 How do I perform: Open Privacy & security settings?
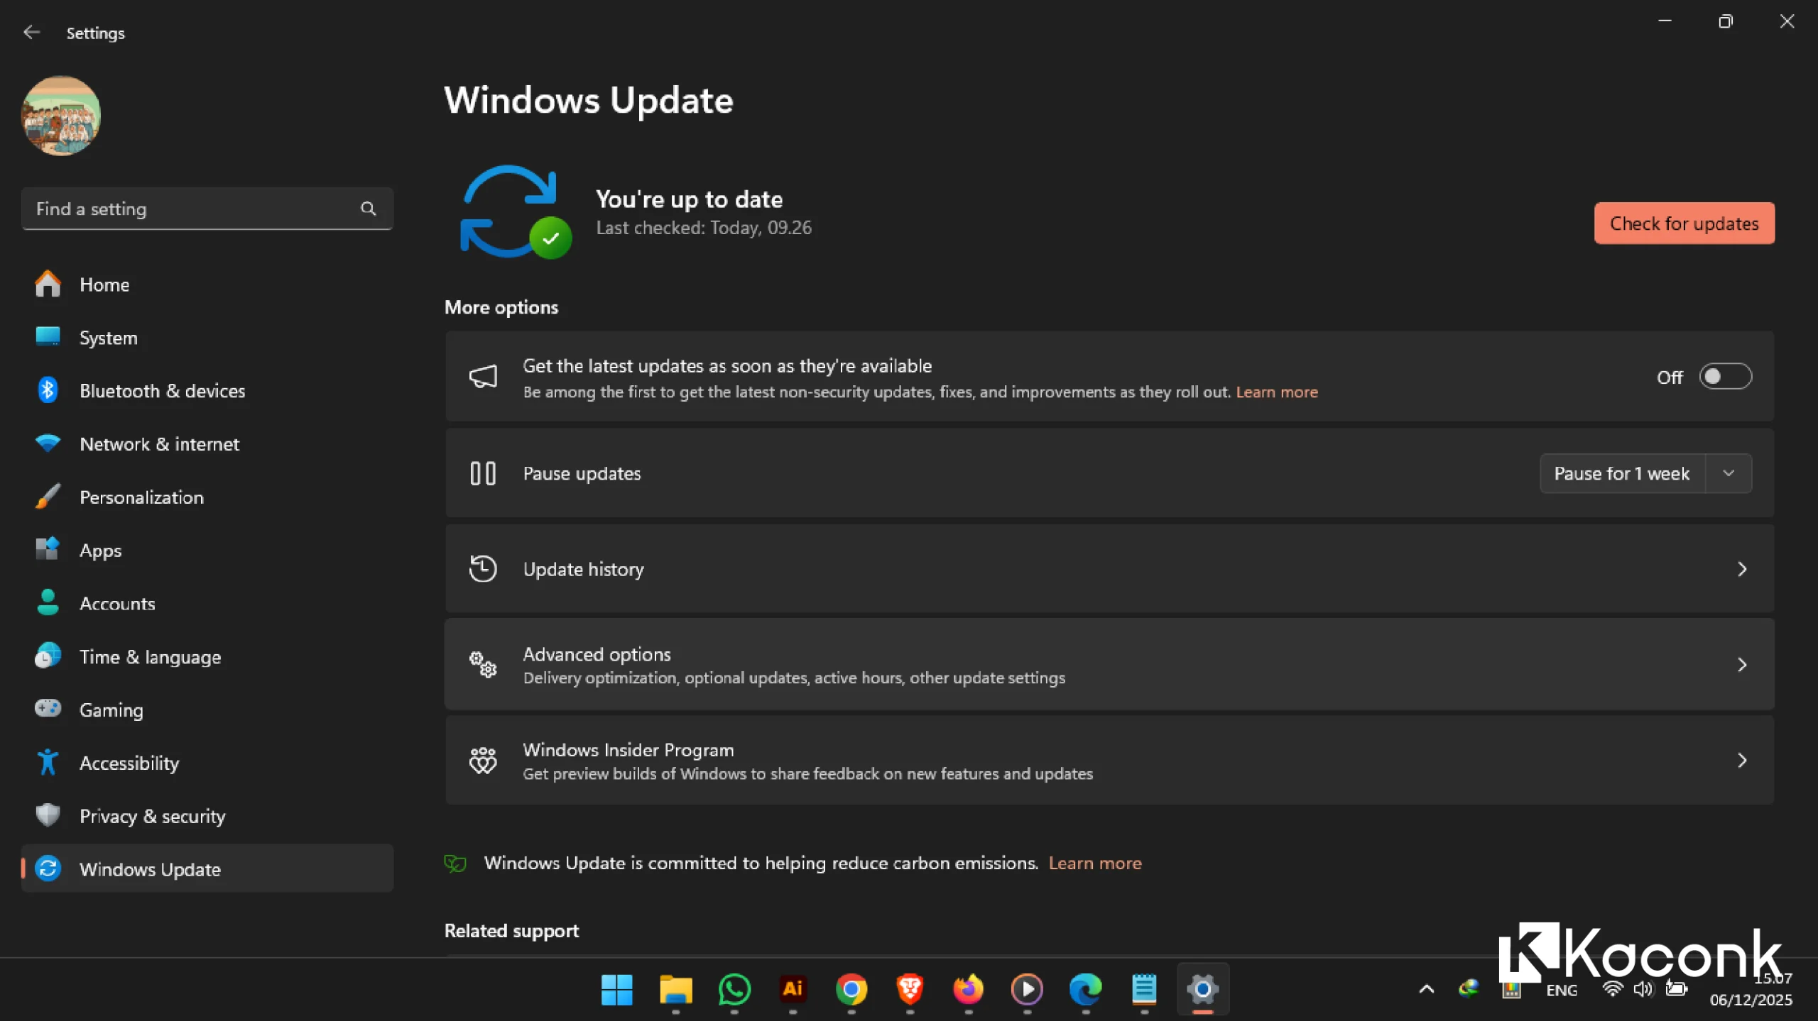(152, 816)
